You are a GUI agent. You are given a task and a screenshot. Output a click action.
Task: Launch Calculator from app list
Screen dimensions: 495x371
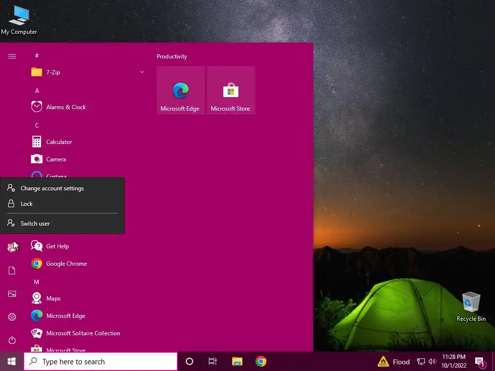tap(88, 142)
